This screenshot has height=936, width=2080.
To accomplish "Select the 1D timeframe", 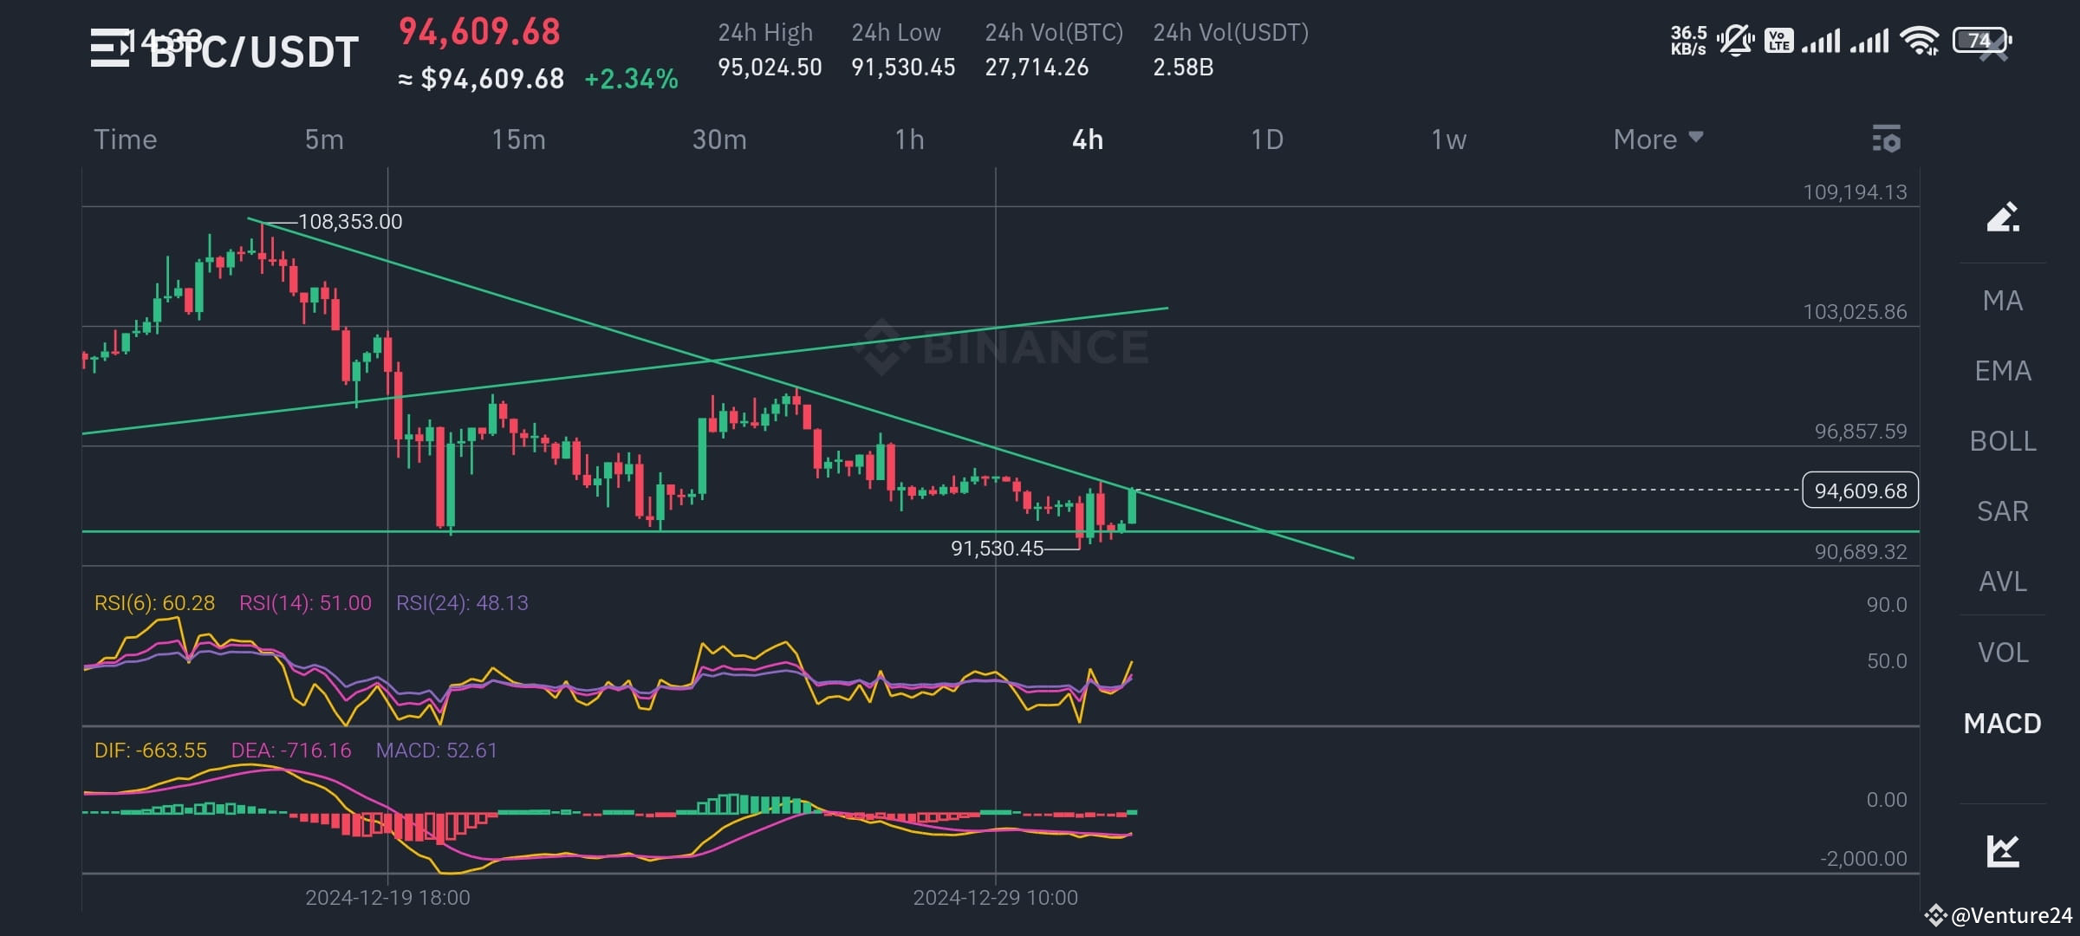I will tap(1267, 140).
